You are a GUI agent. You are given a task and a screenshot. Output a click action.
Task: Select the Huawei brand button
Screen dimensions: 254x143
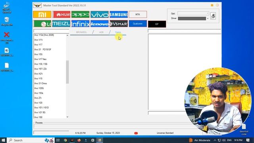[x=62, y=15]
